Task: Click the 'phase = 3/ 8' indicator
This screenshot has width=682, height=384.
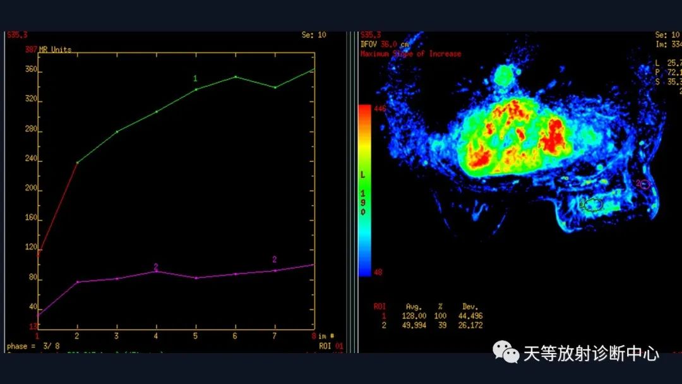Action: coord(33,346)
